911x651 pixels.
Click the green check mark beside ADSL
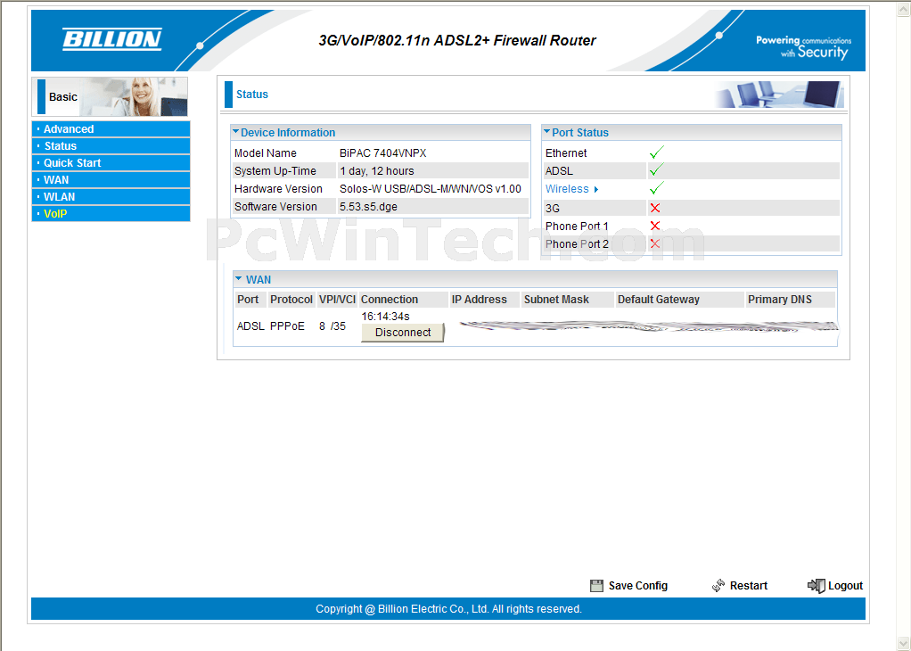coord(657,170)
